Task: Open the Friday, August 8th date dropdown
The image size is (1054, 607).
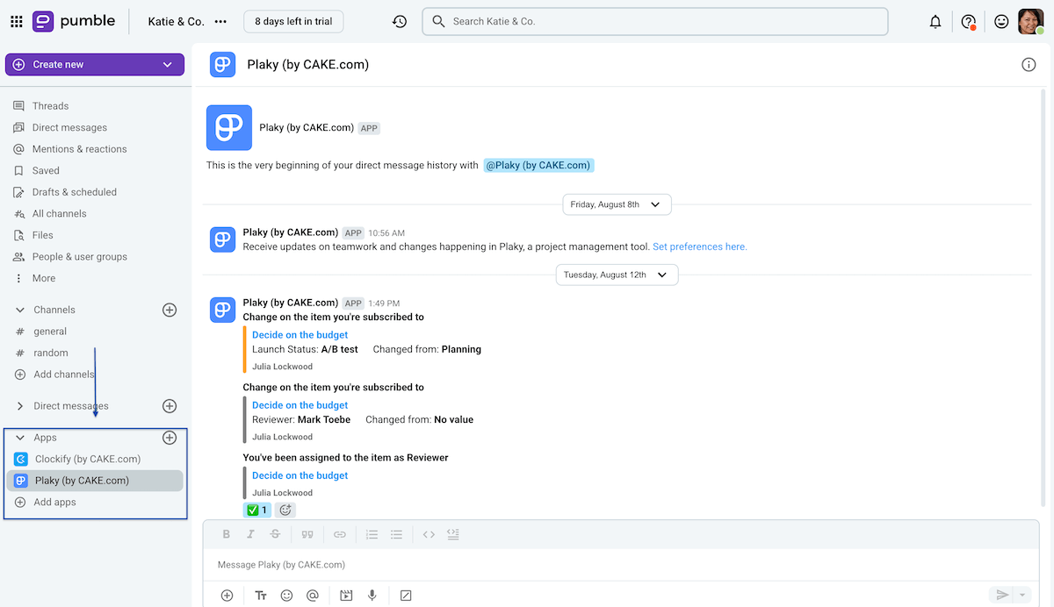Action: pyautogui.click(x=617, y=204)
